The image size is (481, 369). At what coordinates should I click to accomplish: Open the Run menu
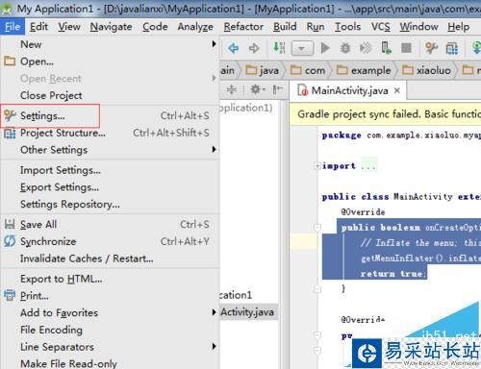click(x=316, y=27)
